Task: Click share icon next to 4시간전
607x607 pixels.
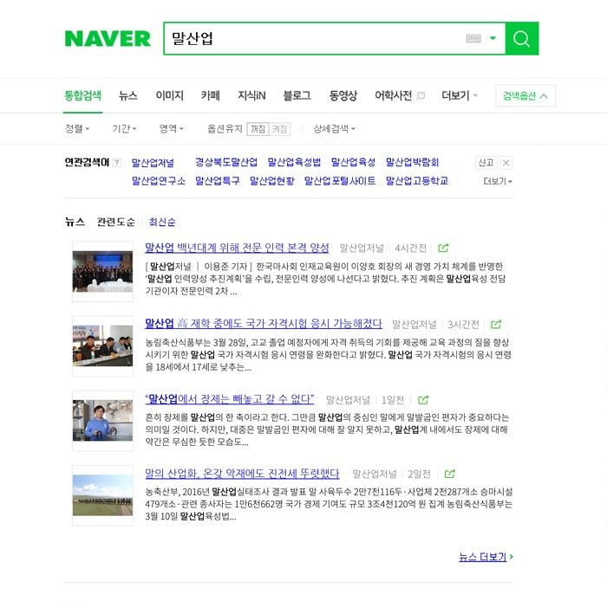Action: pos(443,249)
